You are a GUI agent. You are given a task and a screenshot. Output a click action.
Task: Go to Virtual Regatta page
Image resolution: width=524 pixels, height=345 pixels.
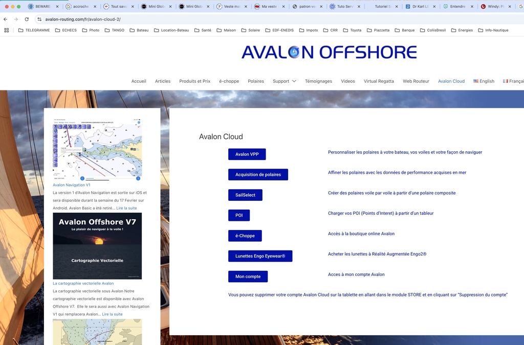click(x=379, y=81)
